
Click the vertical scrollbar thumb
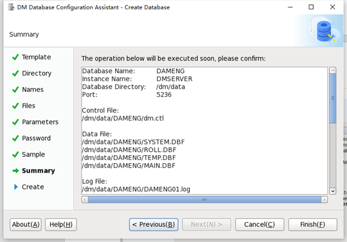pos(333,98)
